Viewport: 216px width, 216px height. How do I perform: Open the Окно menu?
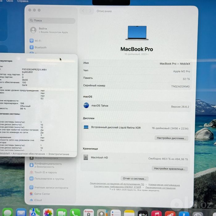[10, 1]
